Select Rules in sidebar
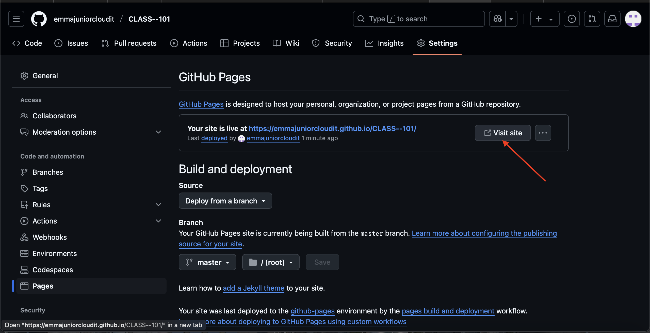The image size is (650, 333). coord(91,205)
